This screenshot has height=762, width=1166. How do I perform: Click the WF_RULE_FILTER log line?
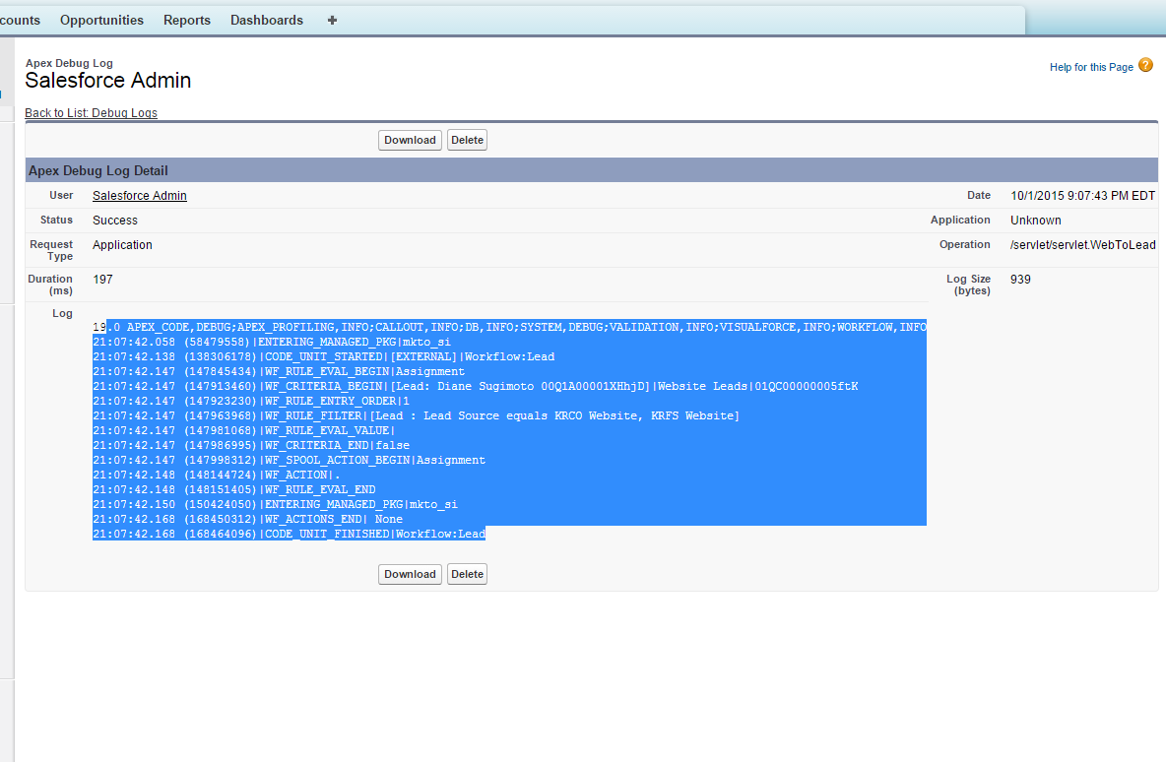(416, 415)
